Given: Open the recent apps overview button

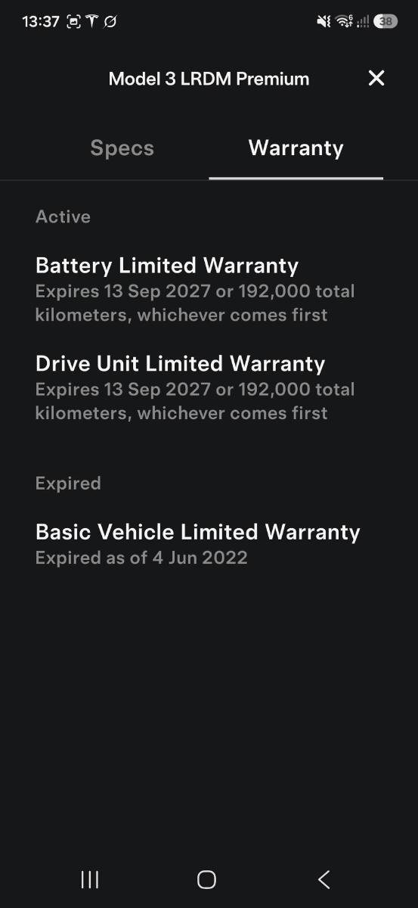Looking at the screenshot, I should (x=90, y=878).
